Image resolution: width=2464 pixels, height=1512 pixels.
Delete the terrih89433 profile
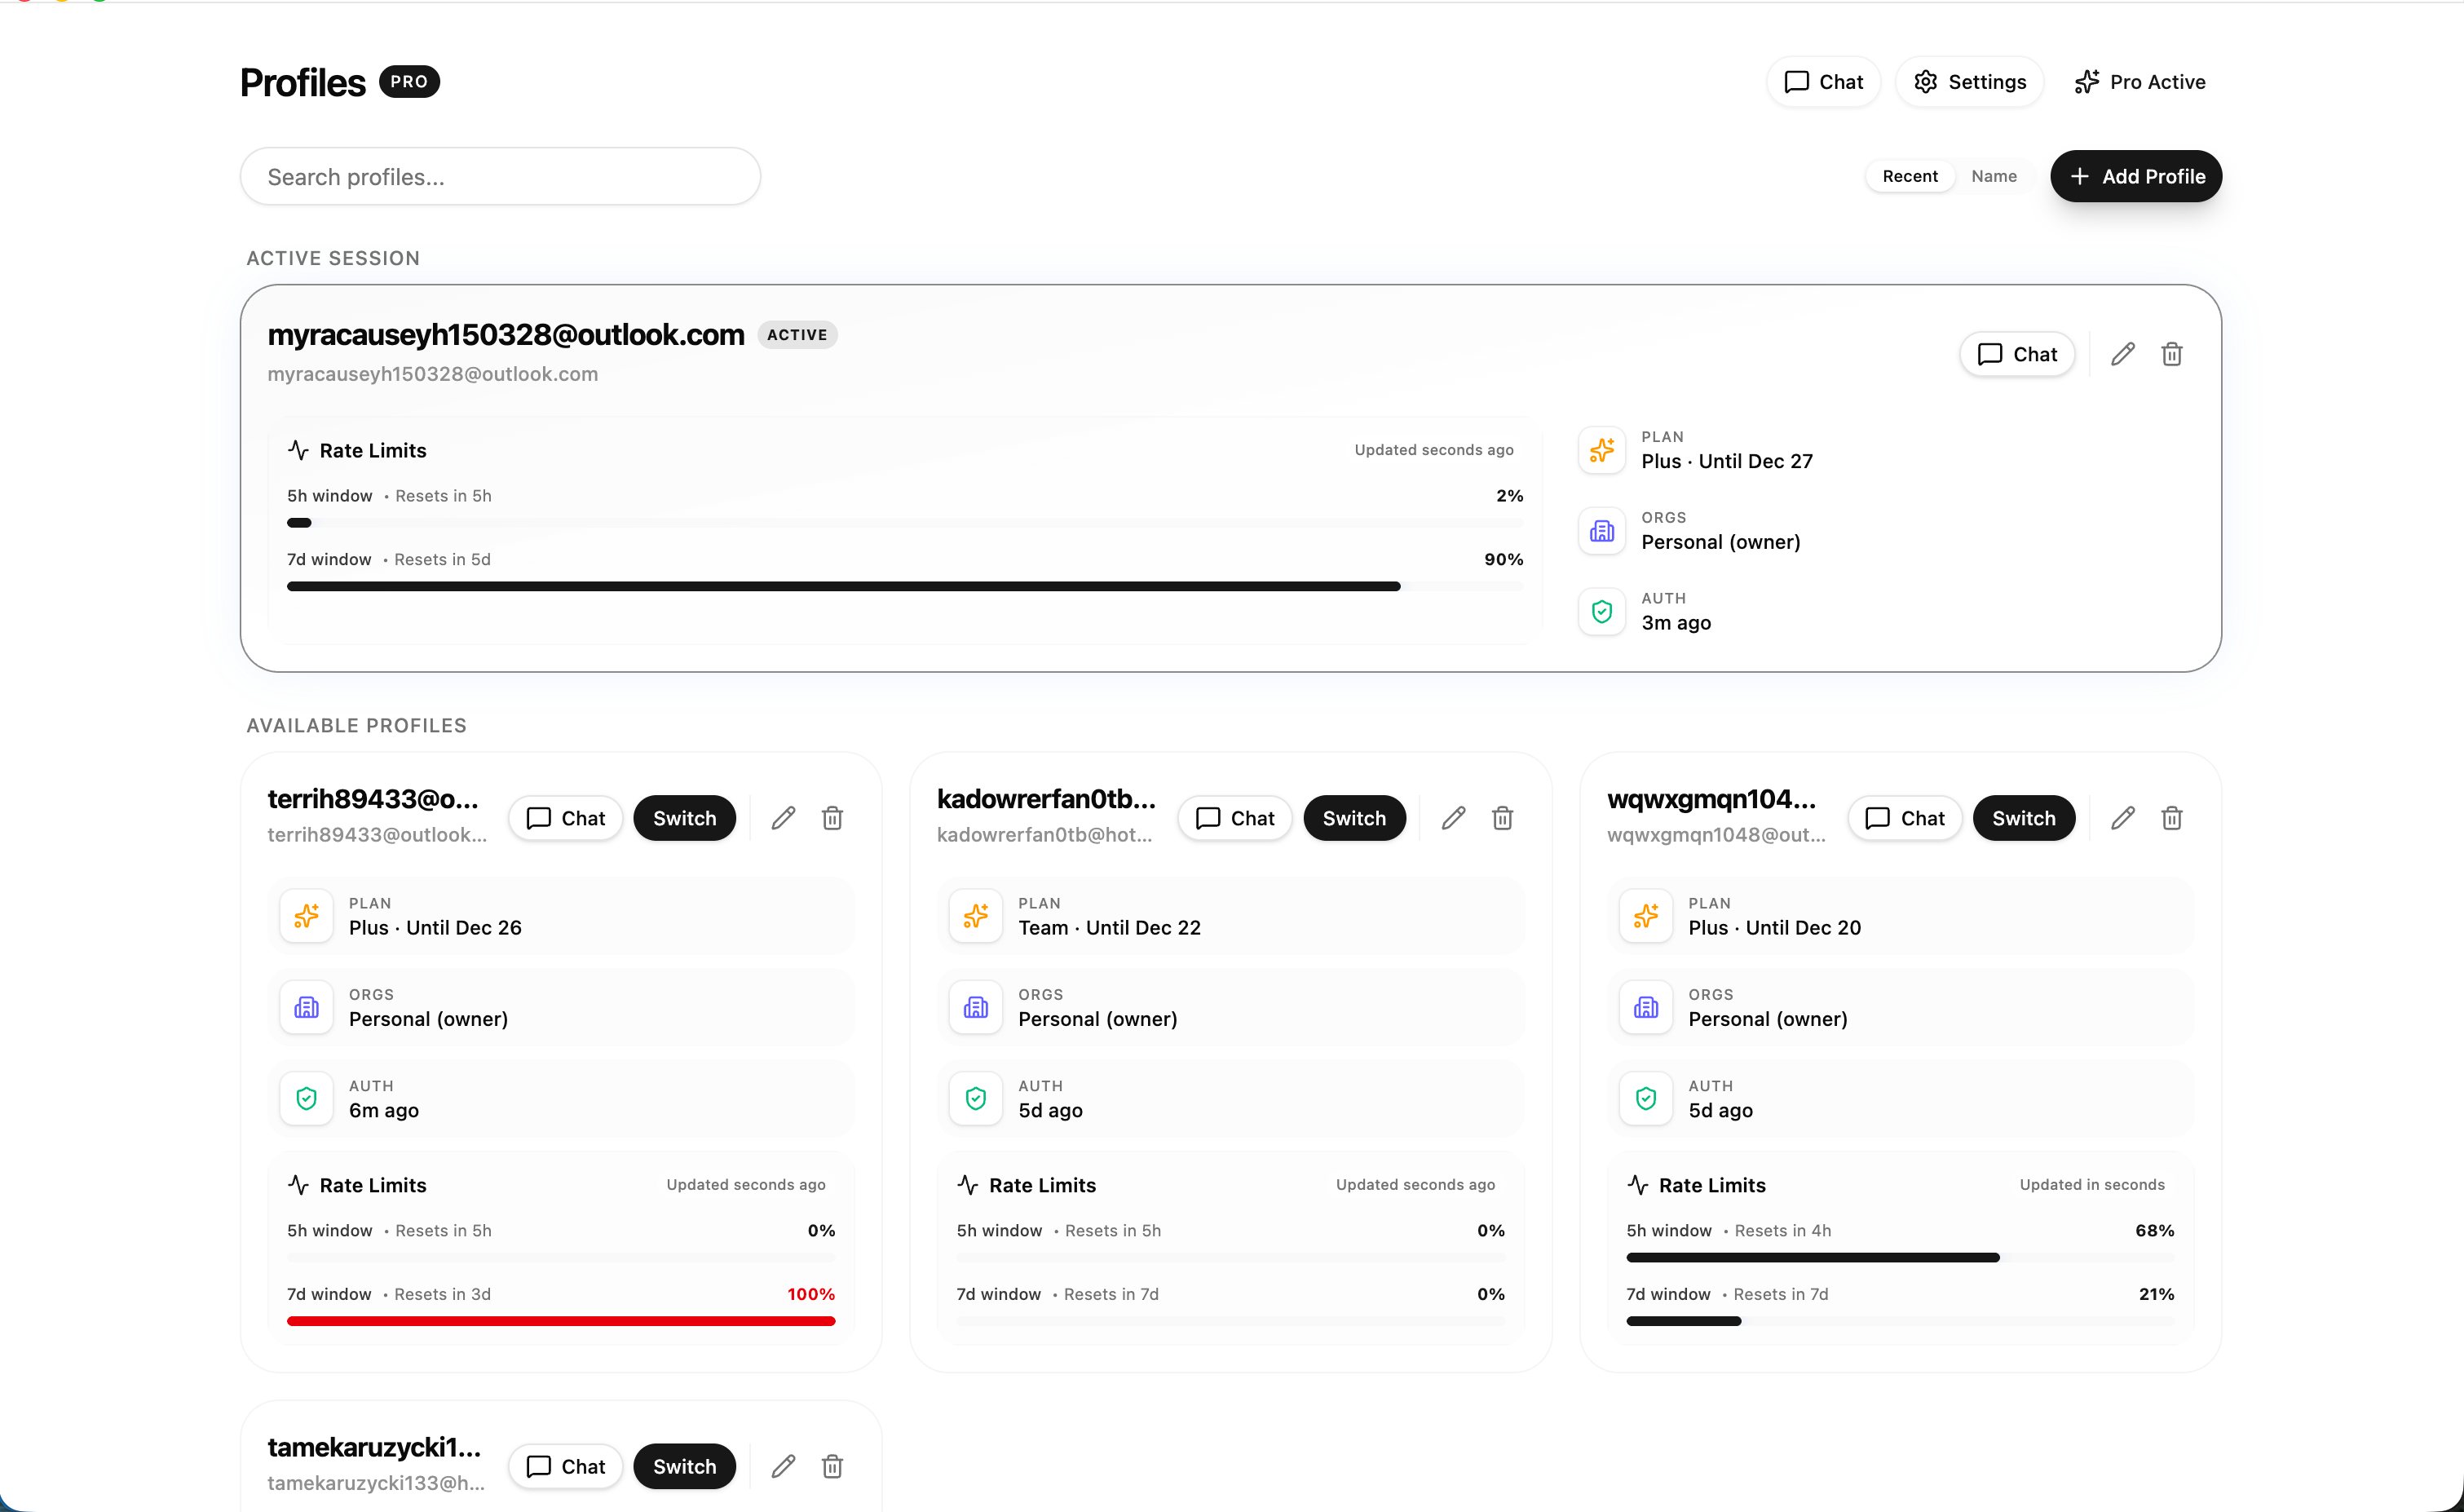(x=832, y=818)
